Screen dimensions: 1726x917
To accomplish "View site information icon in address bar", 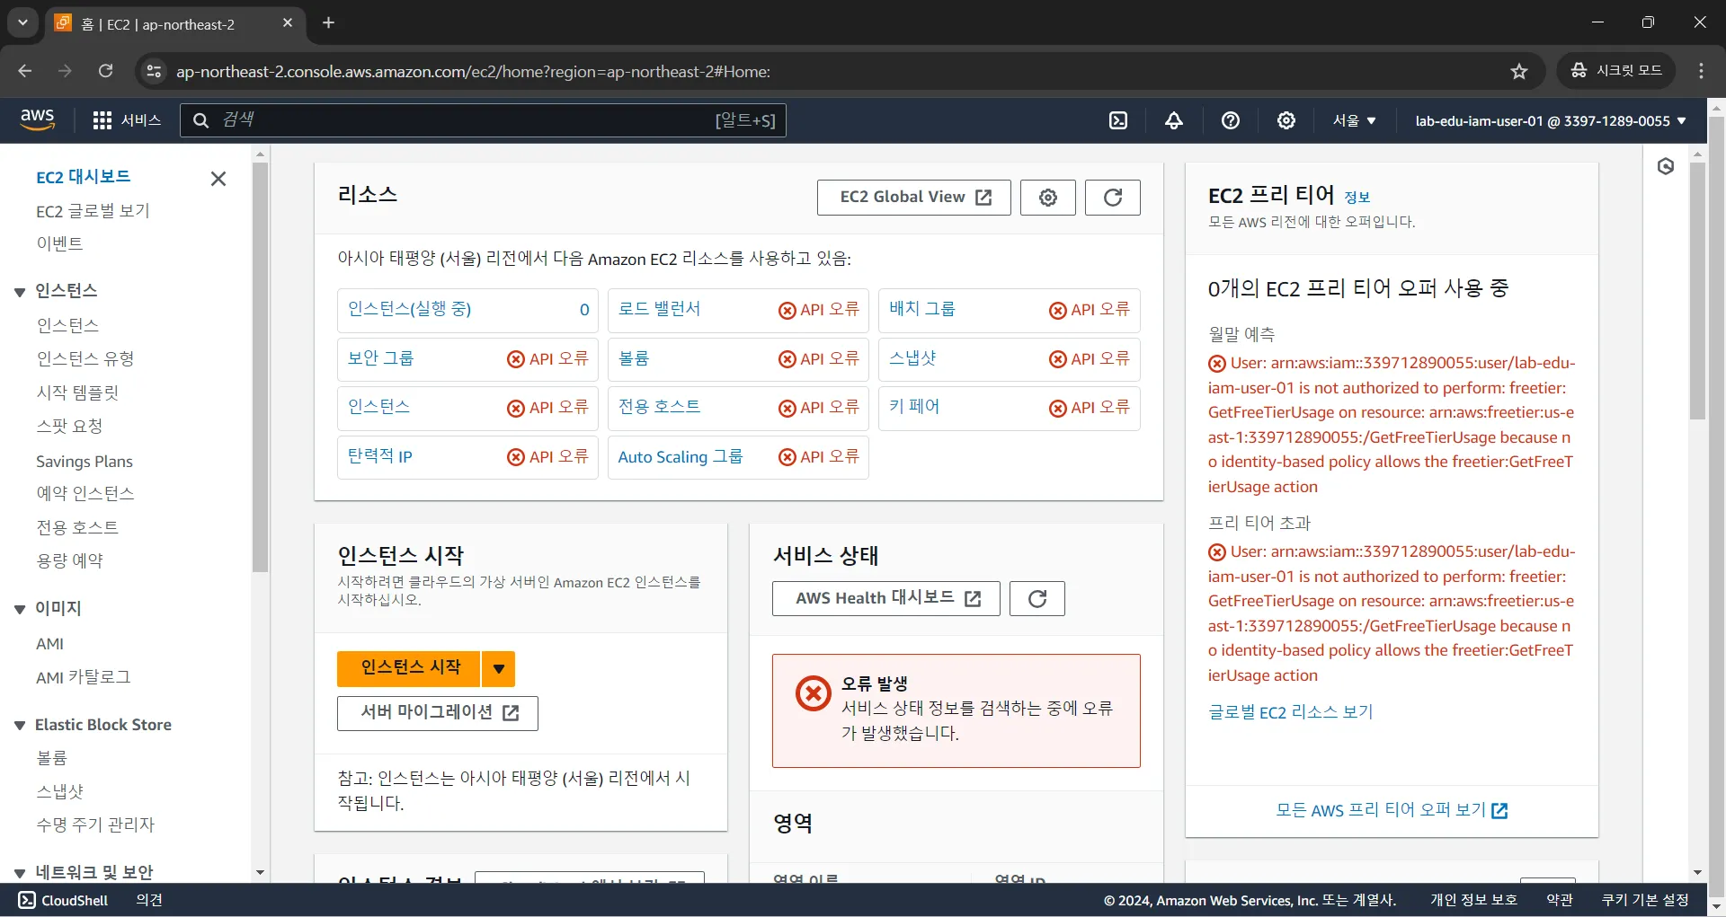I will click(154, 71).
